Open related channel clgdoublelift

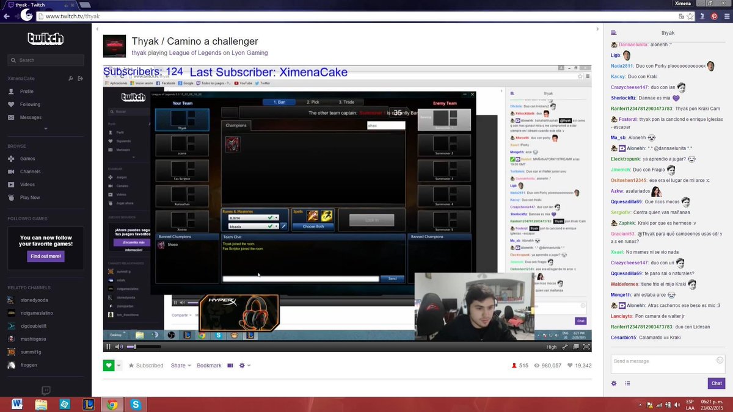[34, 326]
